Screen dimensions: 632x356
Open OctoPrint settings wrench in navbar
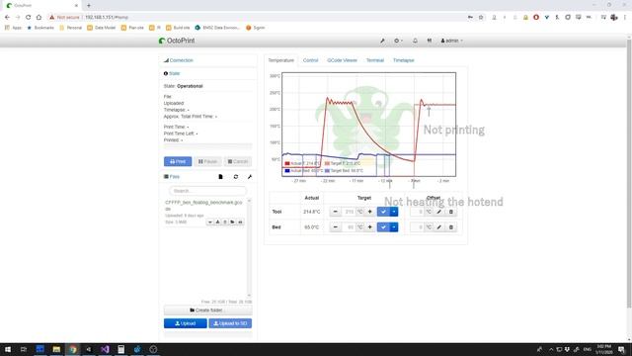pyautogui.click(x=382, y=41)
